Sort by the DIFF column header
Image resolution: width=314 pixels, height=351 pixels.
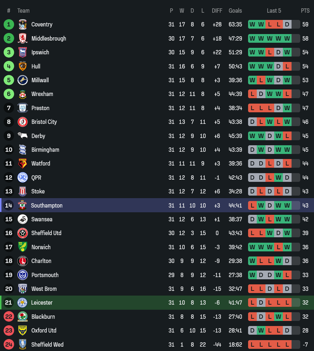217,11
